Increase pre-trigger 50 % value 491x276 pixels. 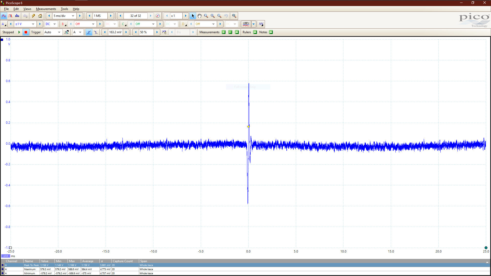click(157, 32)
